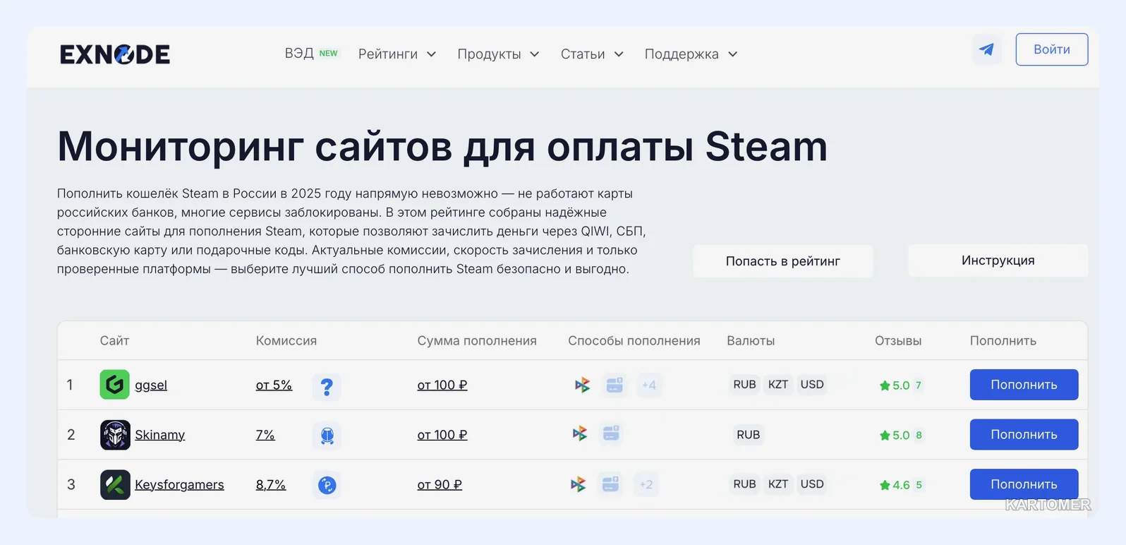Viewport: 1126px width, 545px height.
Task: Open the Keysforgamers site link
Action: 179,485
